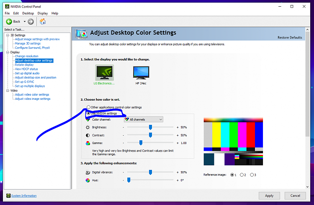
Task: Select the HP 24ec display icon
Action: tap(141, 73)
